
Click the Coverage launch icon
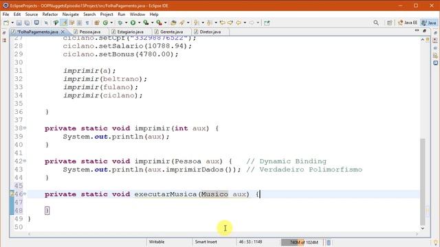(x=146, y=23)
